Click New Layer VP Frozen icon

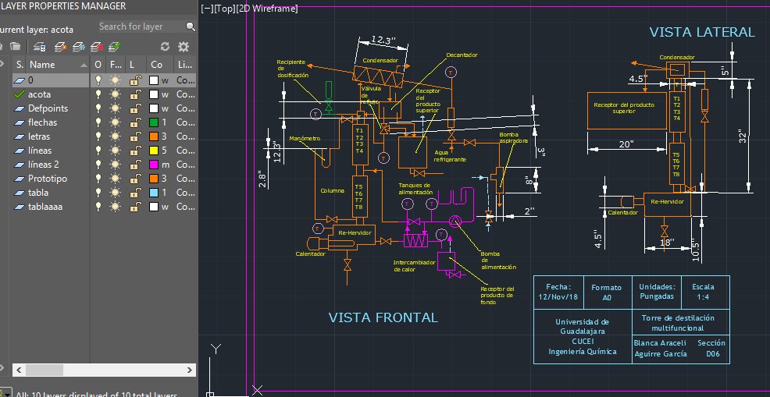[79, 47]
